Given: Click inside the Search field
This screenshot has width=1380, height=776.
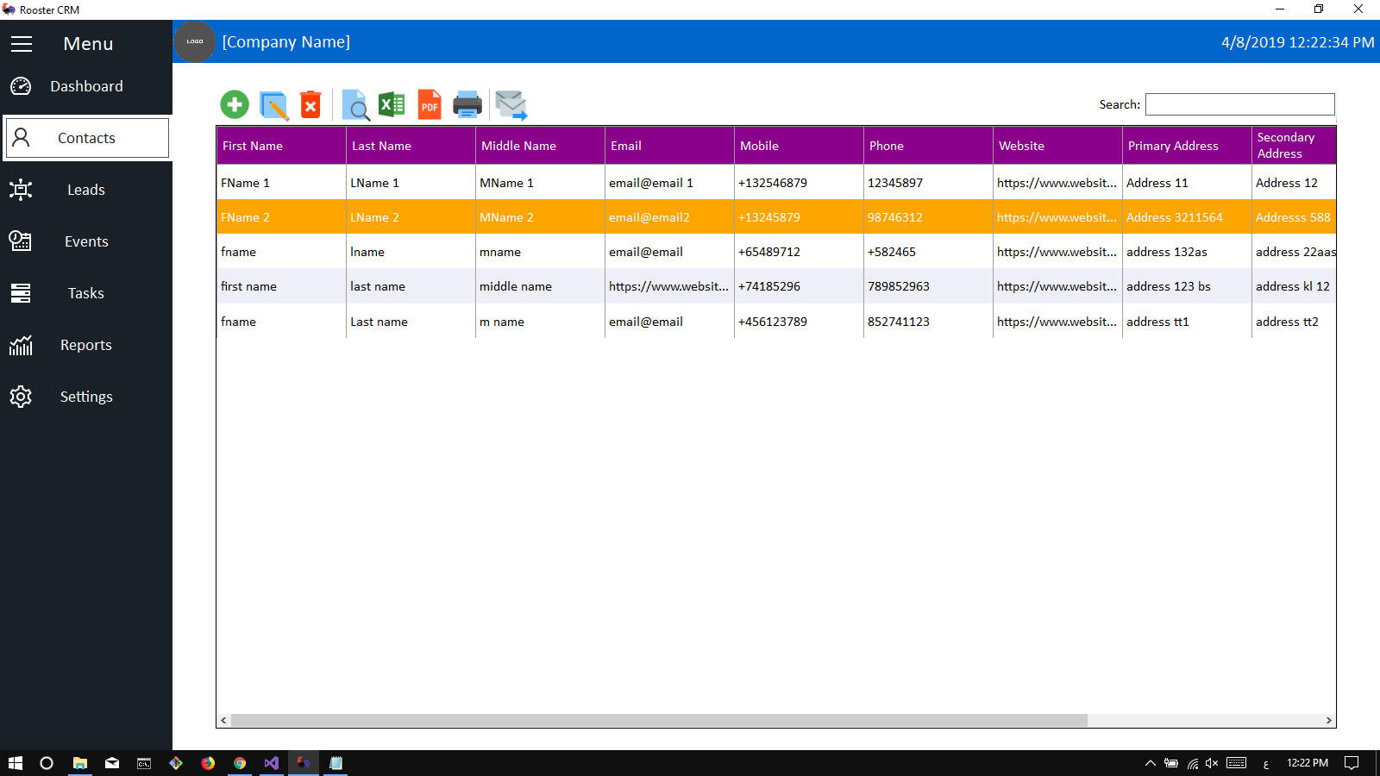Looking at the screenshot, I should (x=1239, y=103).
